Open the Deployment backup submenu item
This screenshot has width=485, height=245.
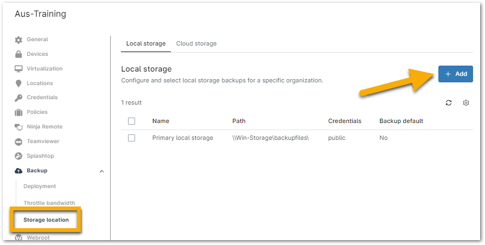coord(40,186)
